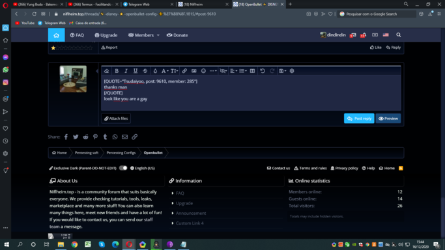Go to Pentesting soft breadcrumb
The width and height of the screenshot is (445, 250).
87,153
